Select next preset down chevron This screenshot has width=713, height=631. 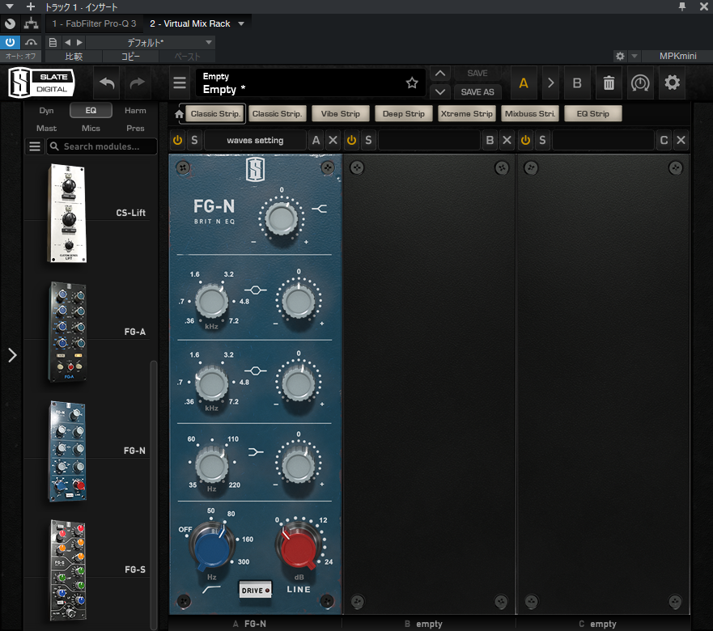coord(440,92)
